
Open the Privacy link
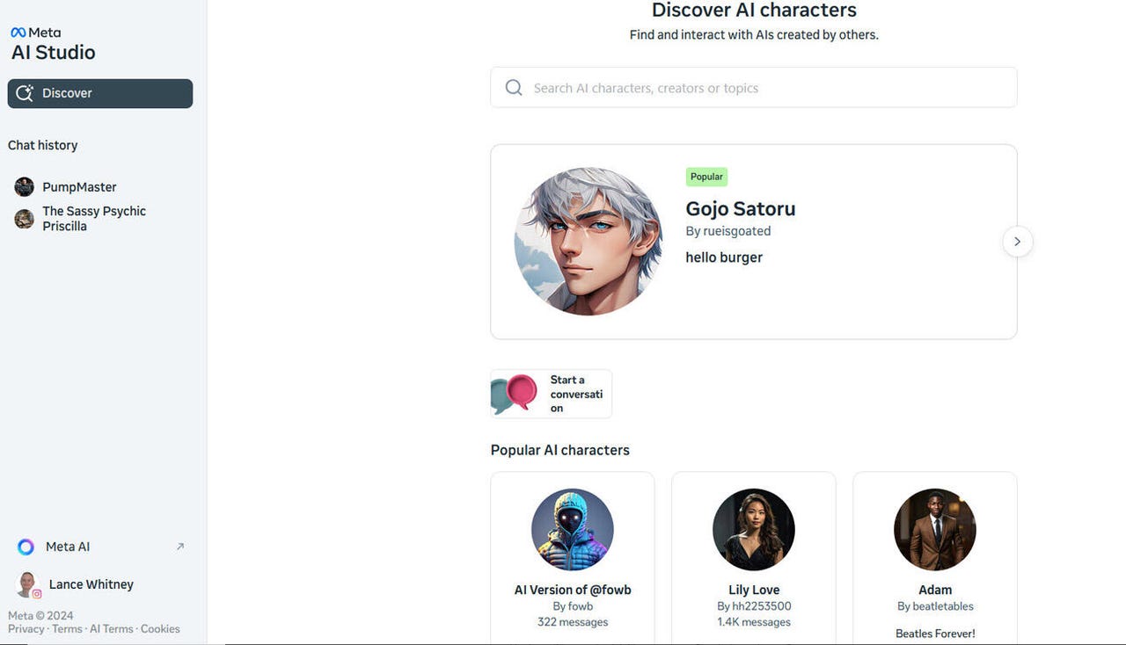pyautogui.click(x=26, y=629)
